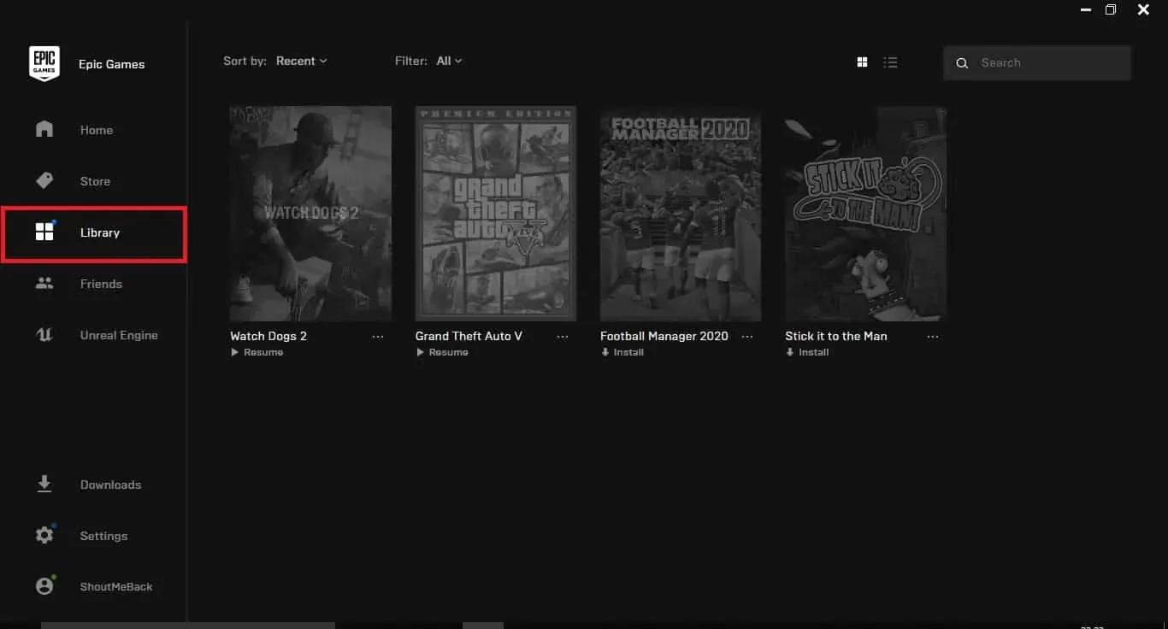The height and width of the screenshot is (629, 1168).
Task: Resume Watch Dogs 2 download
Action: click(257, 352)
